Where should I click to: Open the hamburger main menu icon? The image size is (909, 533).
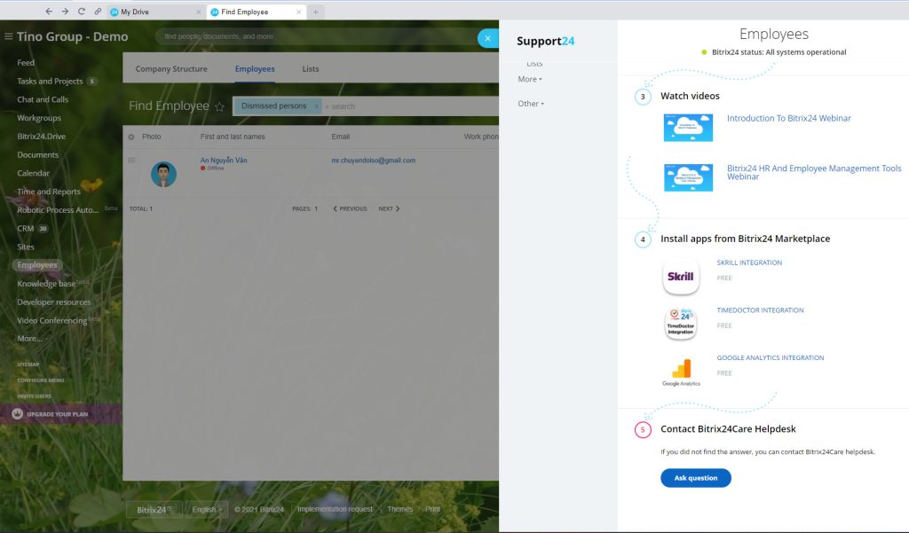9,36
